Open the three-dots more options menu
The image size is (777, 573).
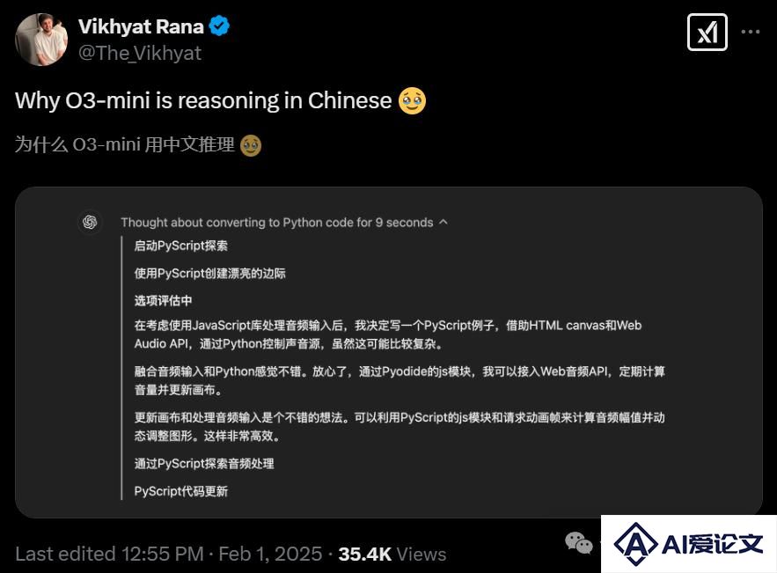click(x=751, y=32)
